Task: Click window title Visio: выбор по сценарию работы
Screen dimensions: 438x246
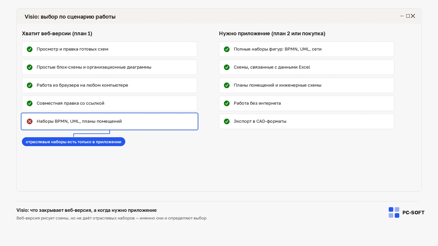Action: tap(70, 17)
